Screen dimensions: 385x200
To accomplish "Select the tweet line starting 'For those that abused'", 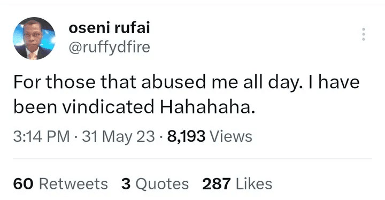I will [x=187, y=82].
